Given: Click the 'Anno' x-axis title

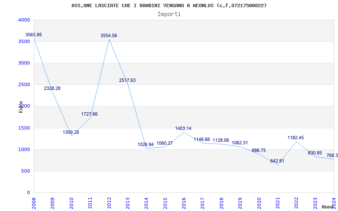Looking at the screenshot, I should (x=327, y=207).
